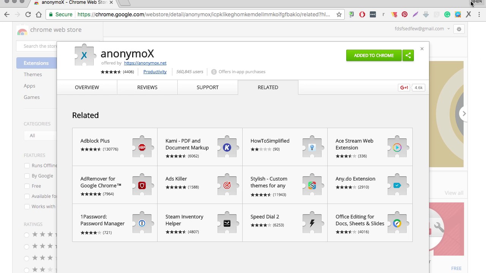Image resolution: width=486 pixels, height=273 pixels.
Task: Open the settings gear in web store header
Action: [x=459, y=29]
